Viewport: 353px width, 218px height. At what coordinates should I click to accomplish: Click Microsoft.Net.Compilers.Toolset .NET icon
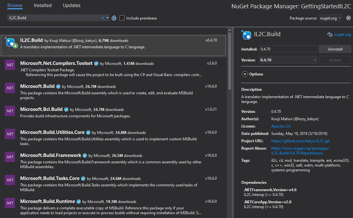click(x=10, y=65)
